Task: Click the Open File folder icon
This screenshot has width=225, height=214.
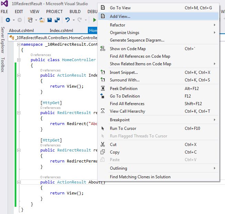Action: [42, 20]
